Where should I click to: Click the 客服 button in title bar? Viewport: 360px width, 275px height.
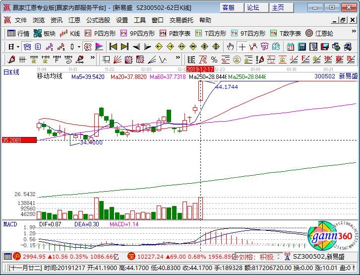click(232, 8)
